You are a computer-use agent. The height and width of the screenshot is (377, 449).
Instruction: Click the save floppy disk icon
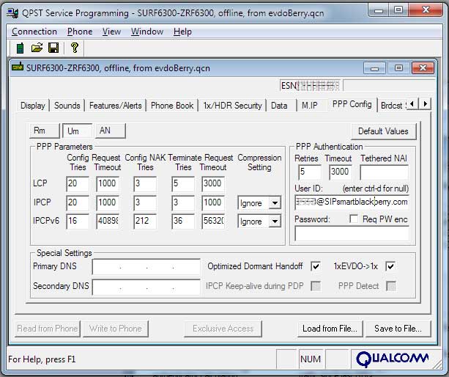coord(53,48)
